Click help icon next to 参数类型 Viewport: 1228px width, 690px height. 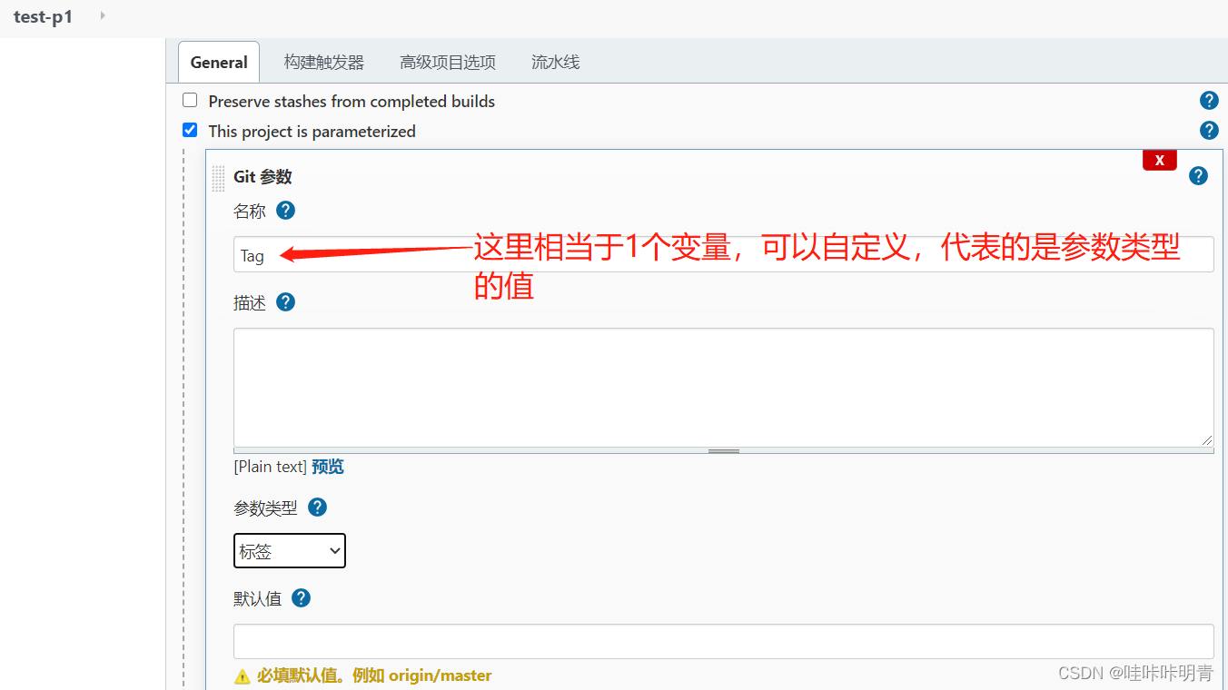coord(317,508)
